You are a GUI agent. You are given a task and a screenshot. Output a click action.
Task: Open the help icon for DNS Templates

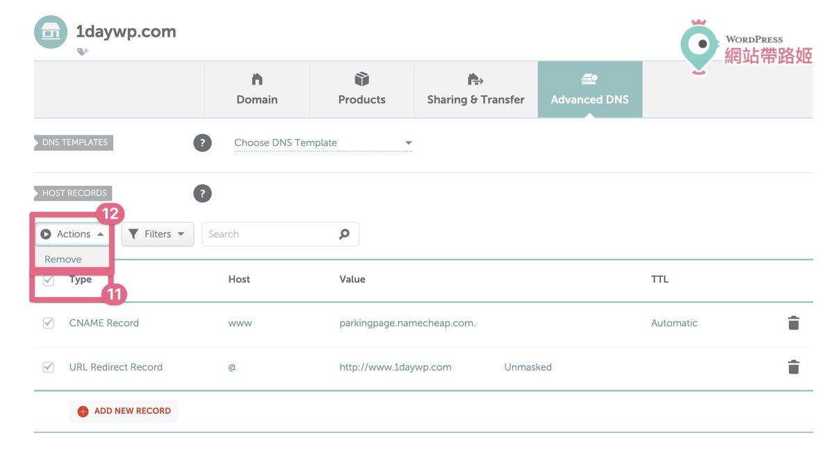202,143
